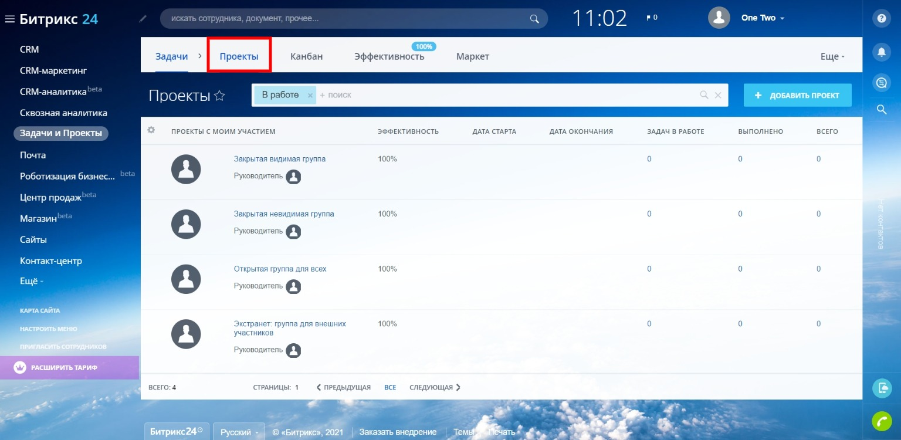Screen dimensions: 901x440
Task: Go to previous page with Предыдущая
Action: pos(343,387)
